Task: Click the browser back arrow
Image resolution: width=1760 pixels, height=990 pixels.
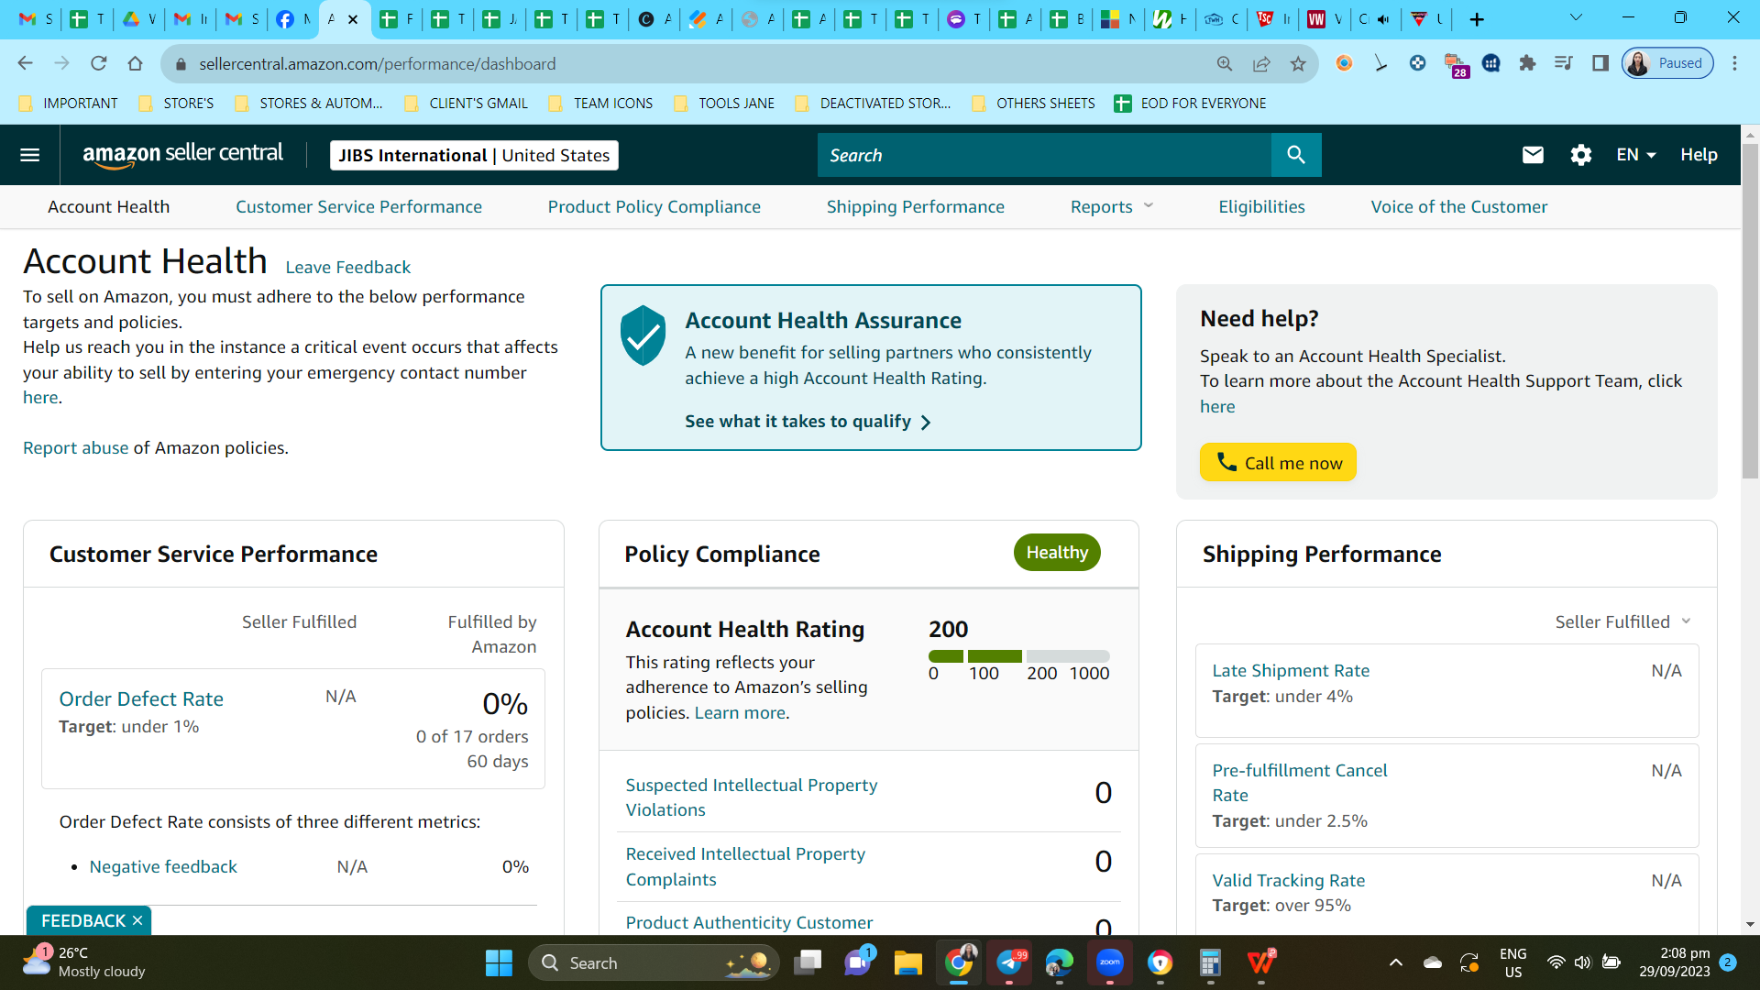Action: tap(25, 63)
